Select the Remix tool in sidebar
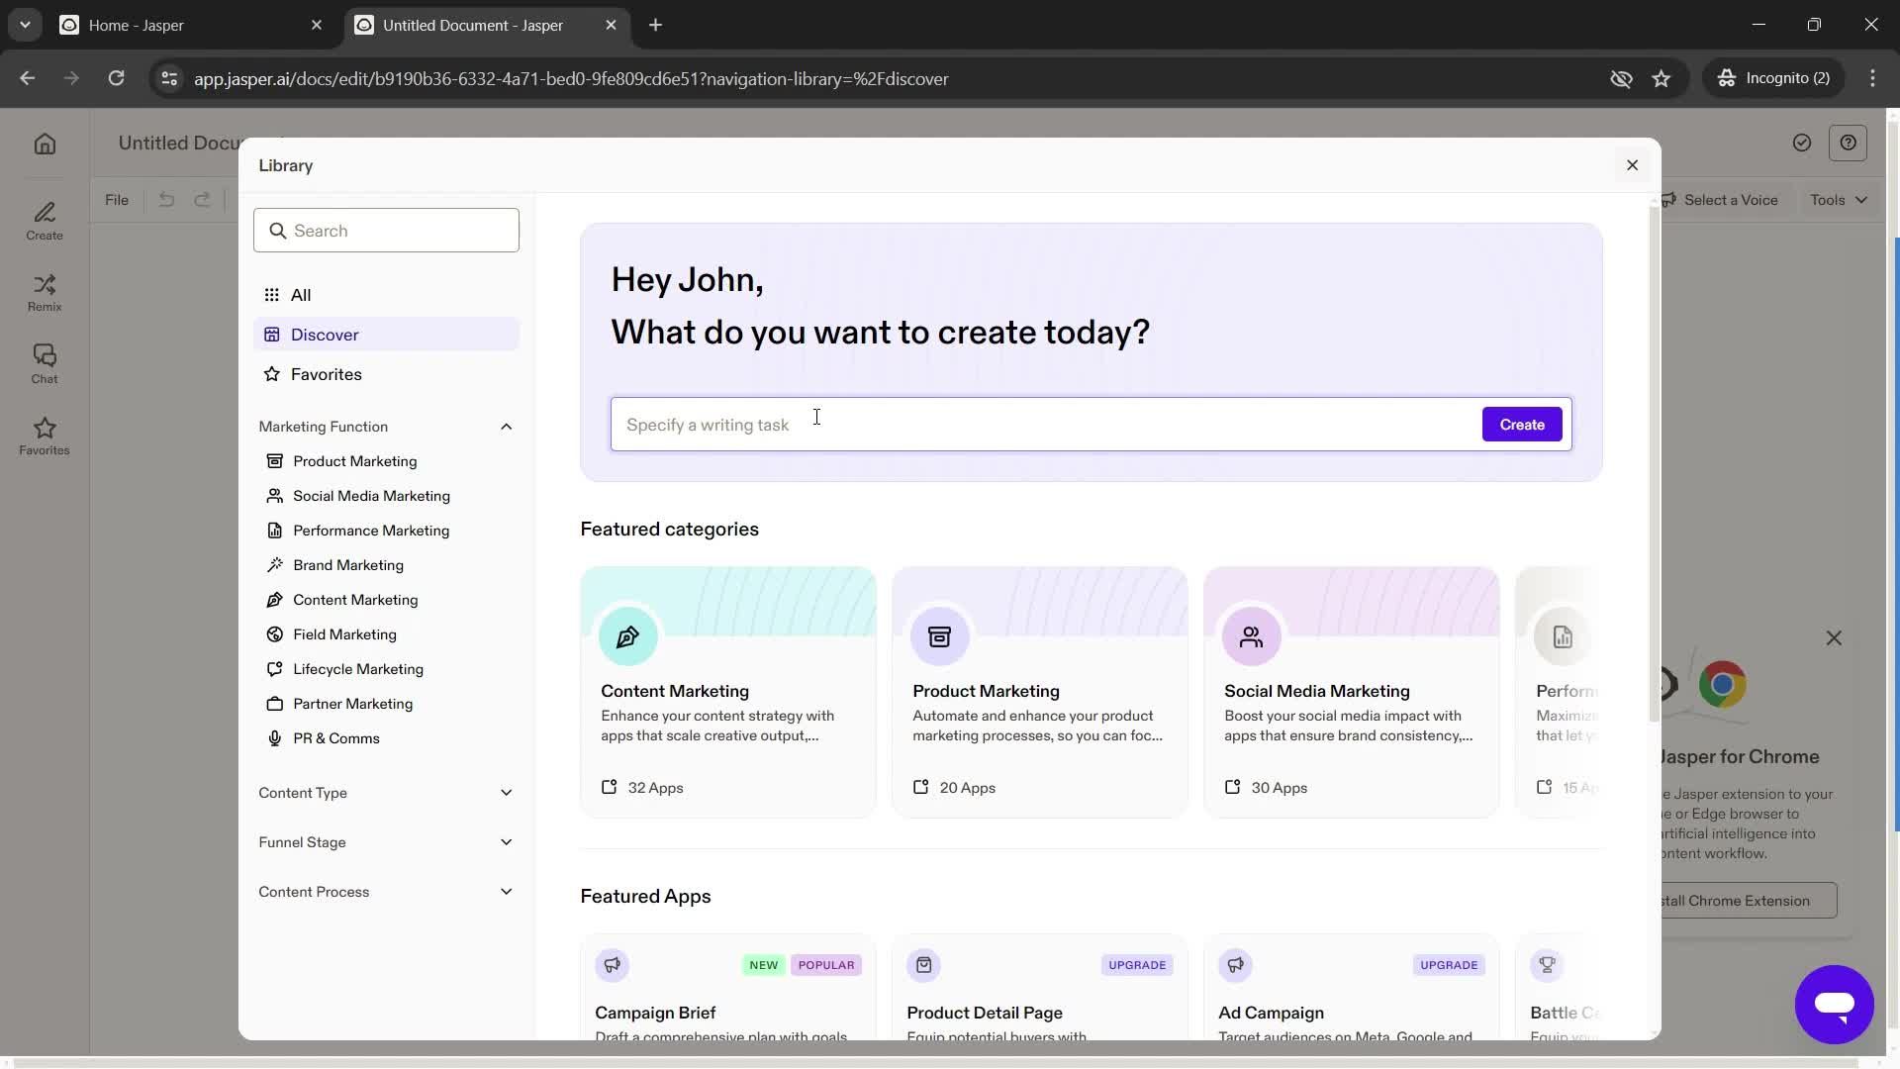1900x1069 pixels. [x=45, y=290]
